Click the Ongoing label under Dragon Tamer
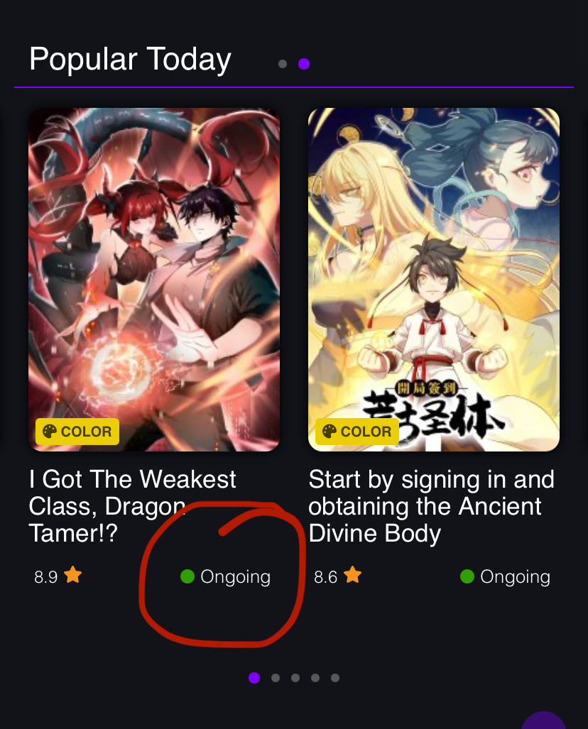This screenshot has height=729, width=588. point(235,577)
